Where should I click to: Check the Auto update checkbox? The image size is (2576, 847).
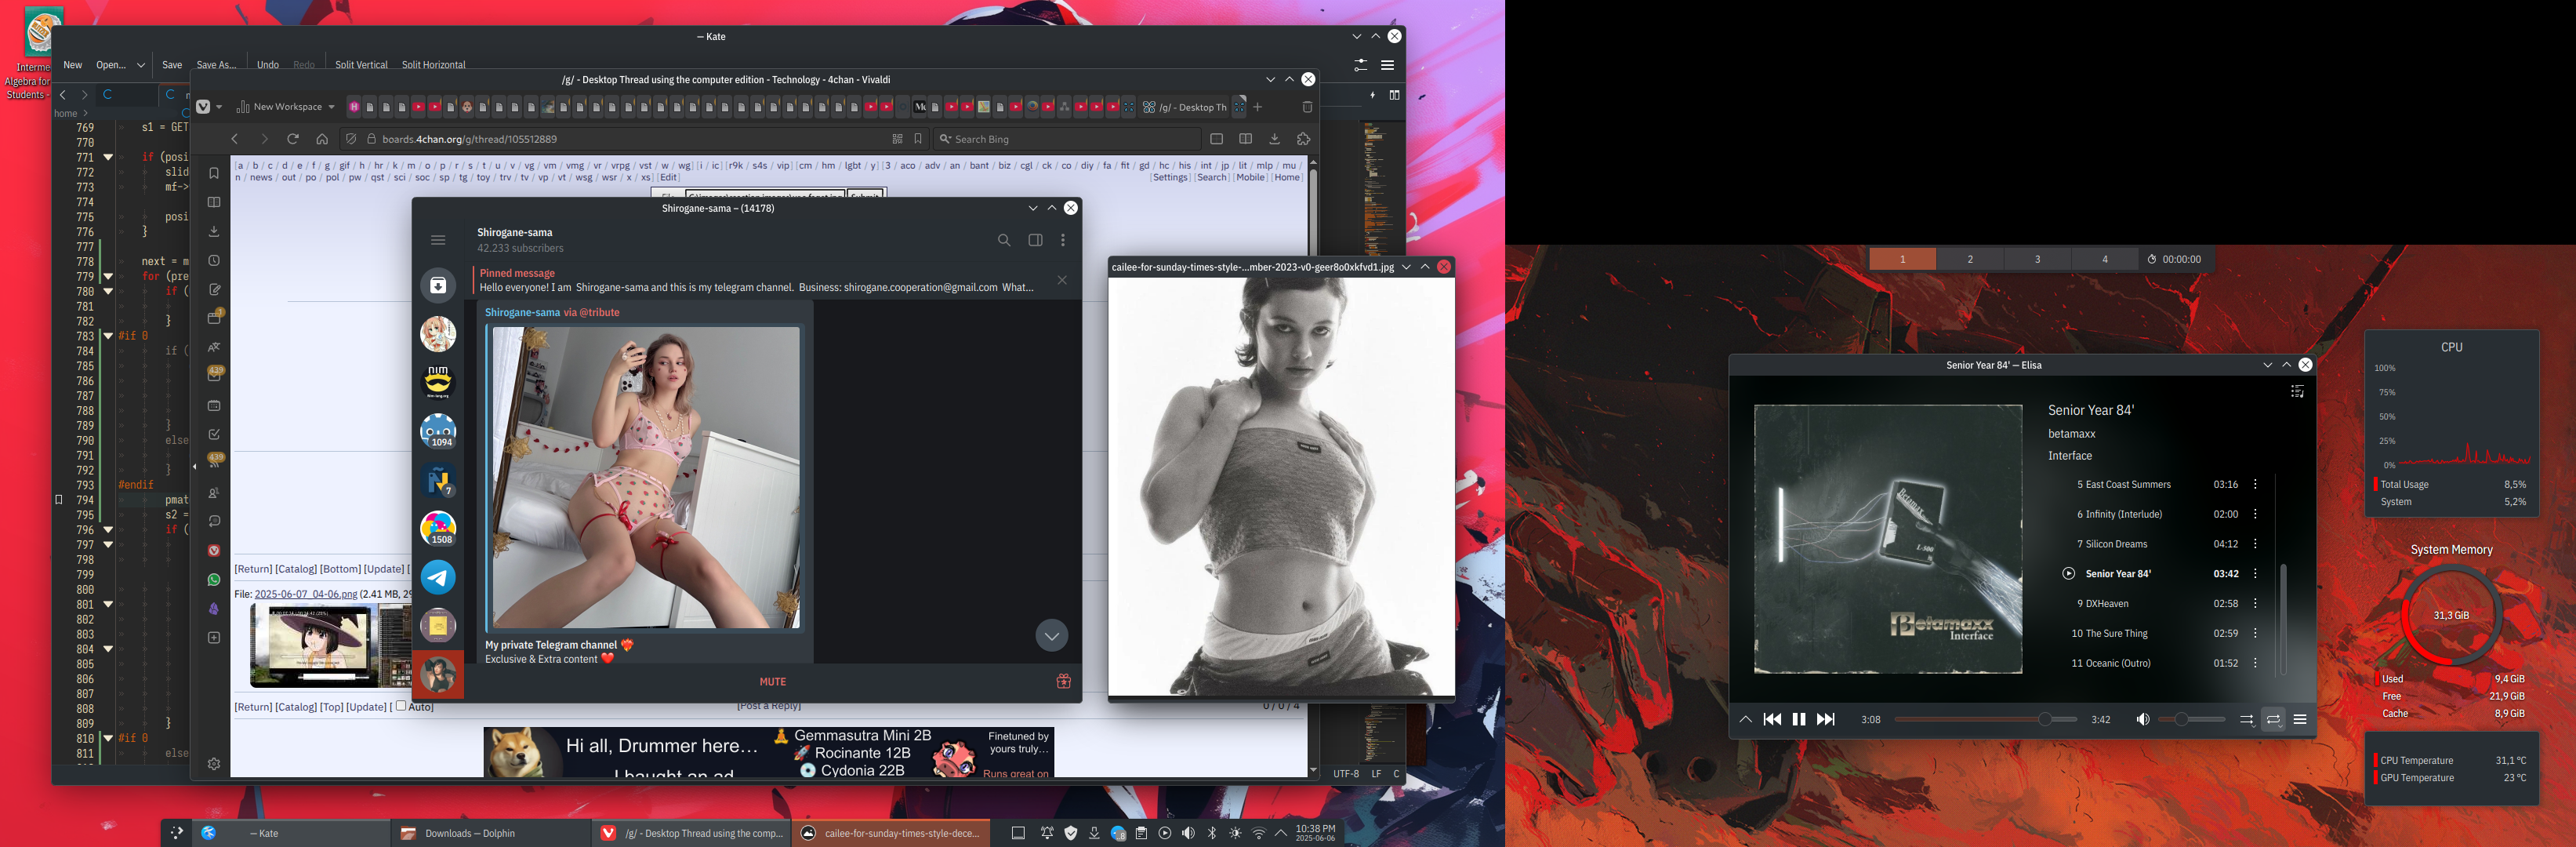point(401,705)
